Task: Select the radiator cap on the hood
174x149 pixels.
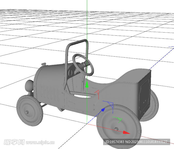Action: [44, 64]
